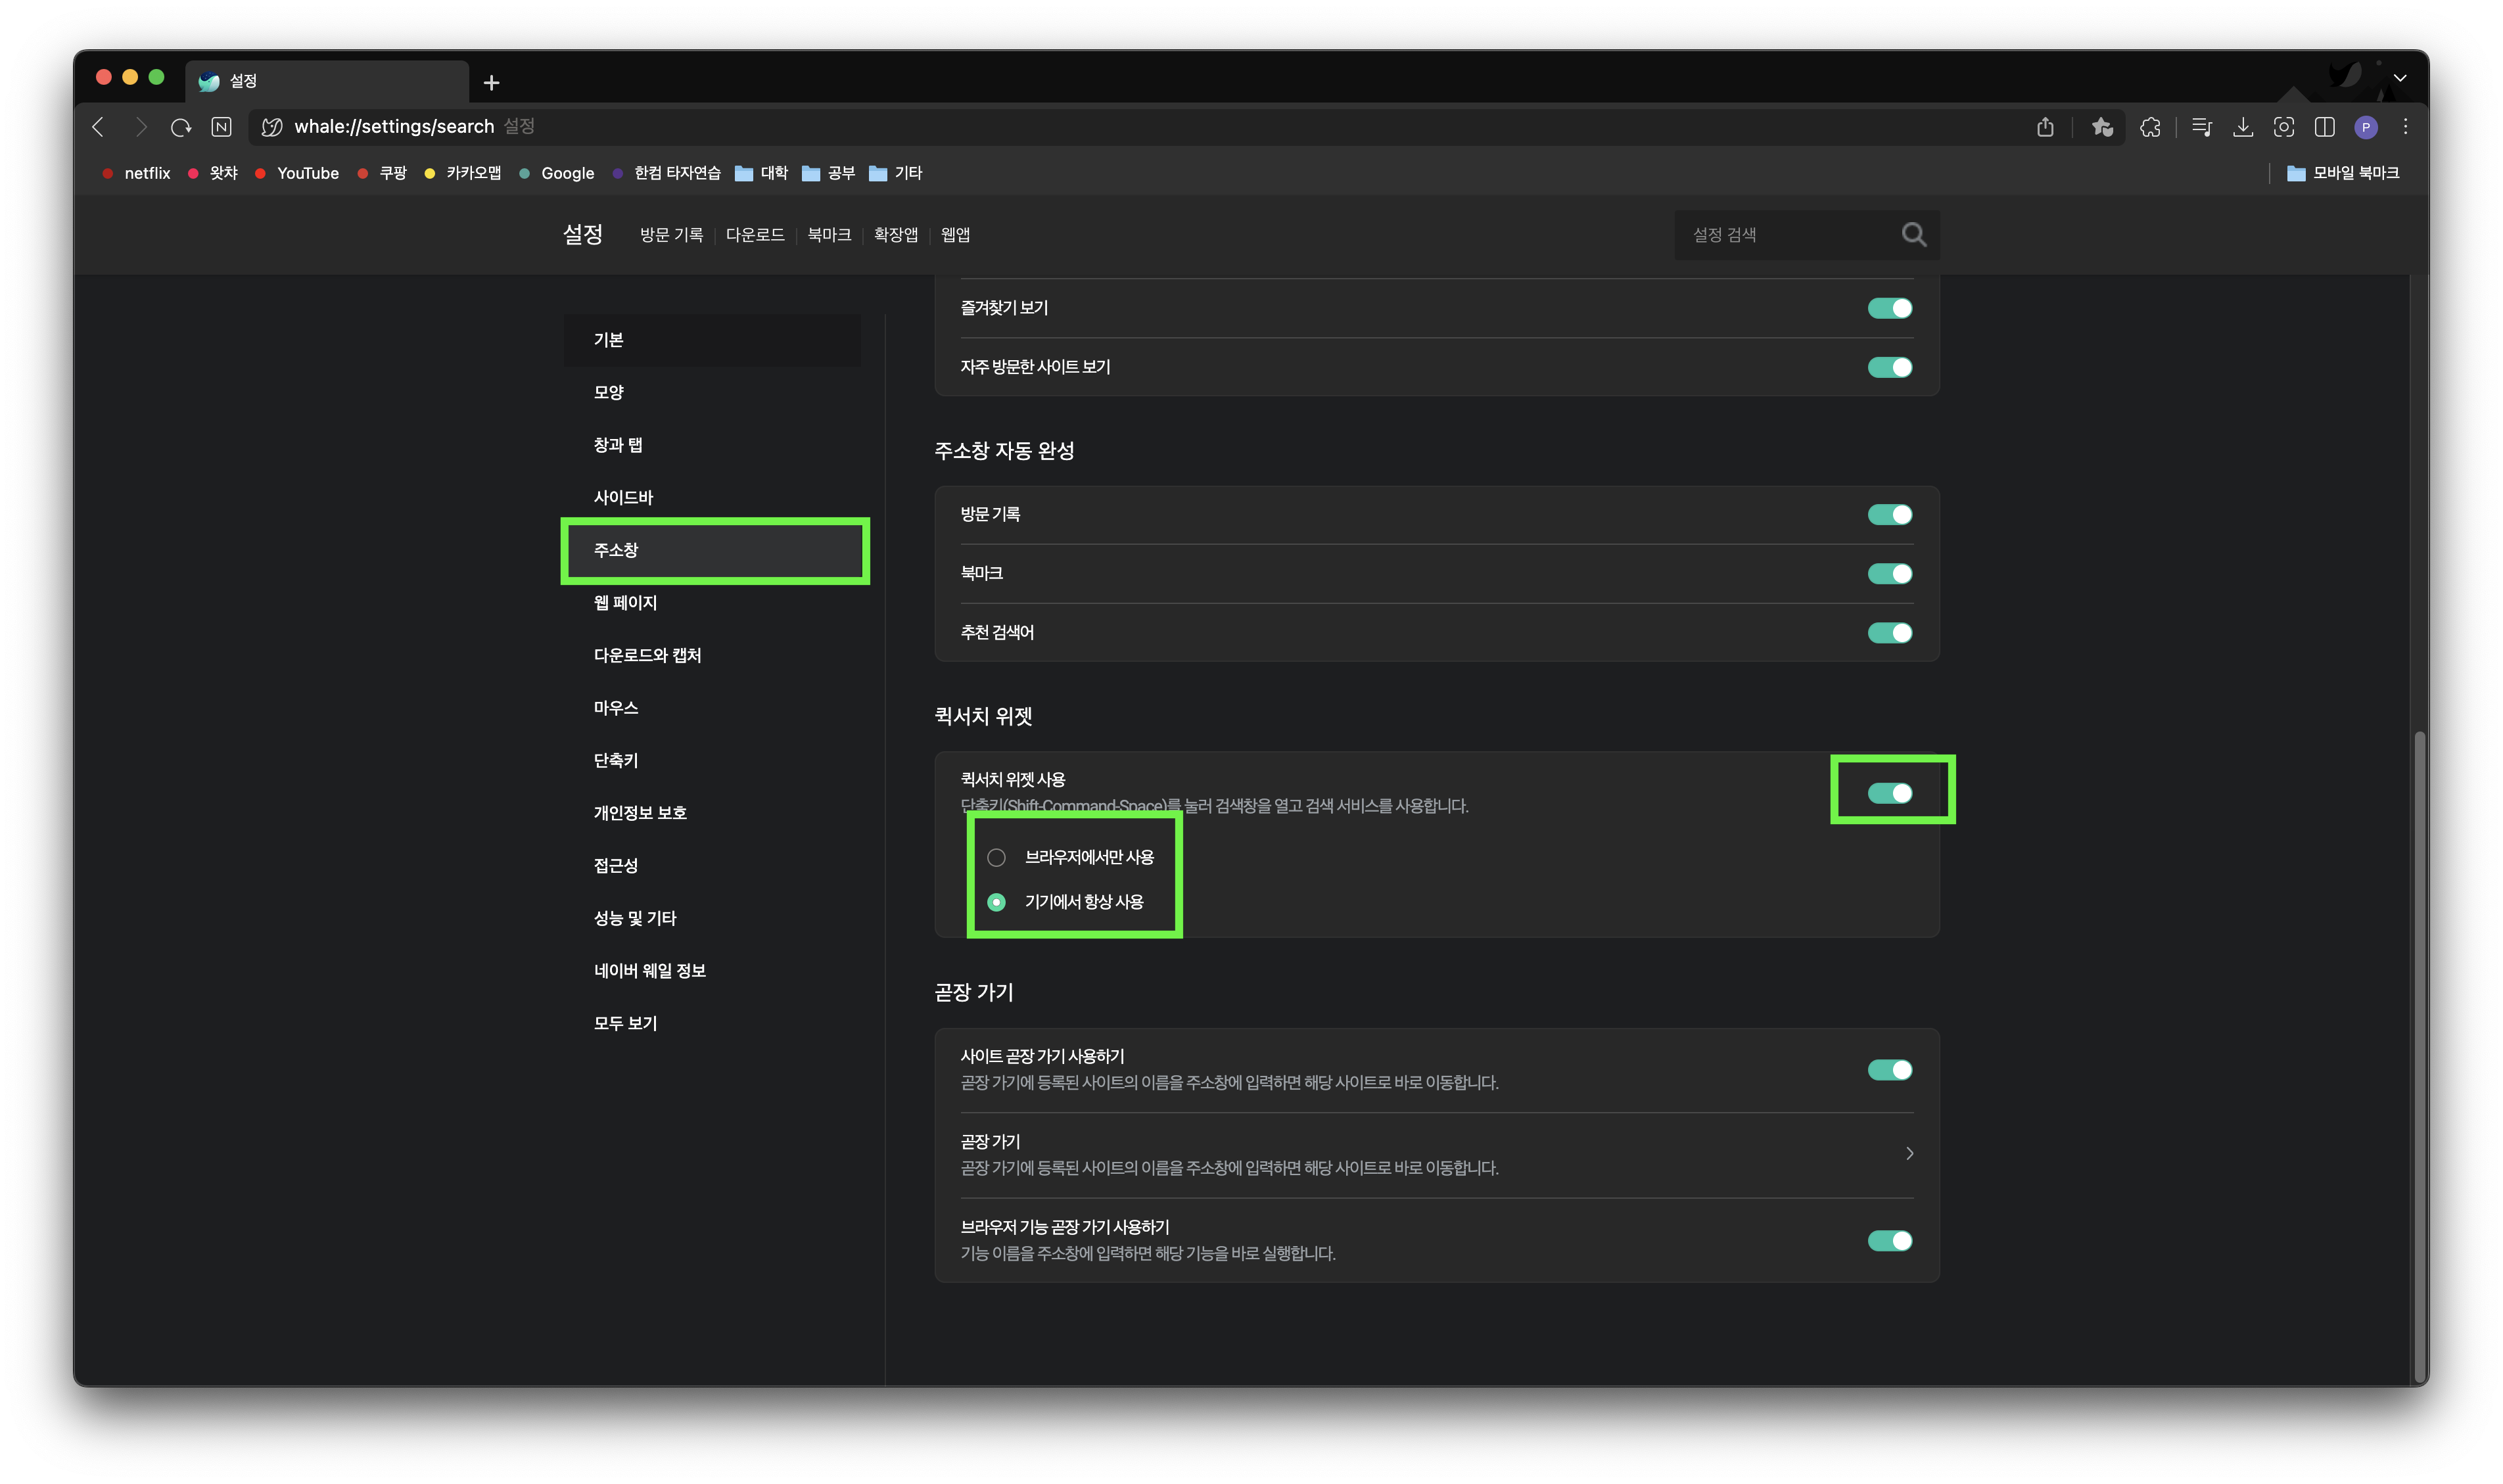Open the netflix bookmark
The width and height of the screenshot is (2503, 1484).
click(137, 173)
